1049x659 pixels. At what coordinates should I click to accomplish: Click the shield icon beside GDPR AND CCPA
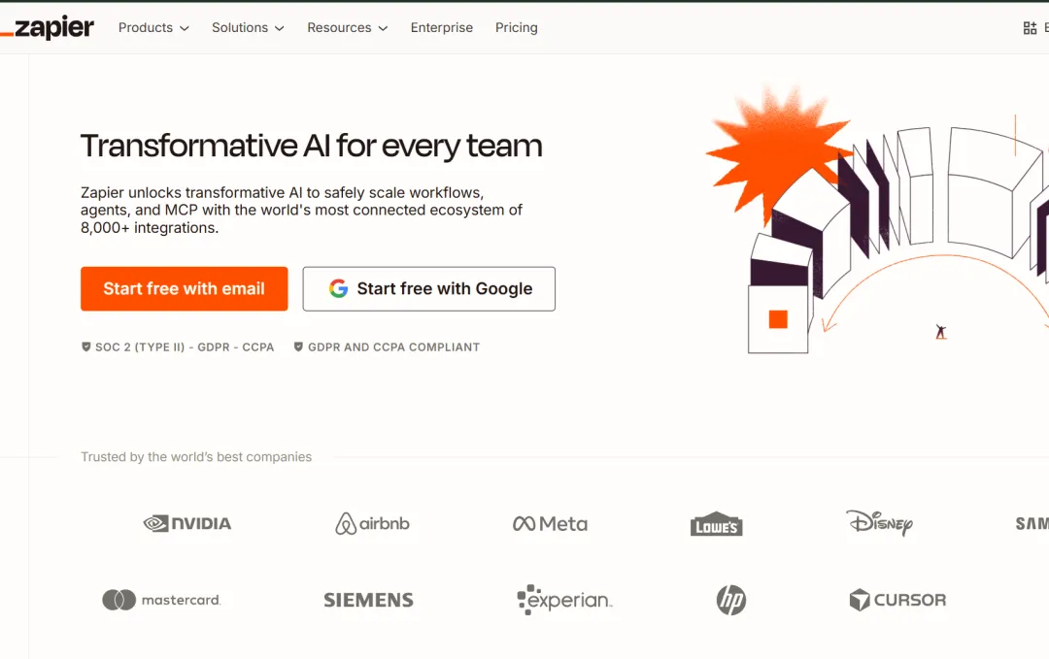pyautogui.click(x=298, y=346)
